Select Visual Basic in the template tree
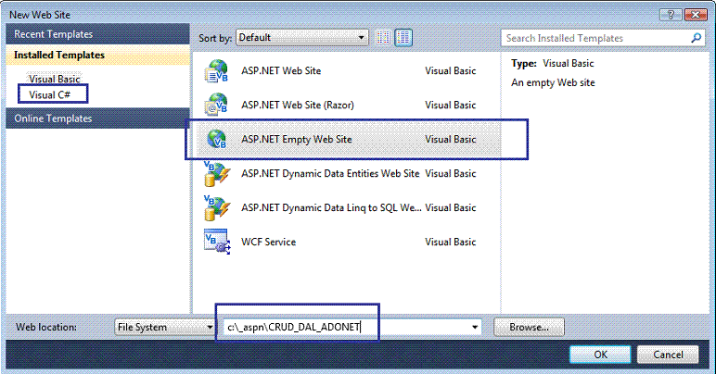716x374 pixels. 55,79
